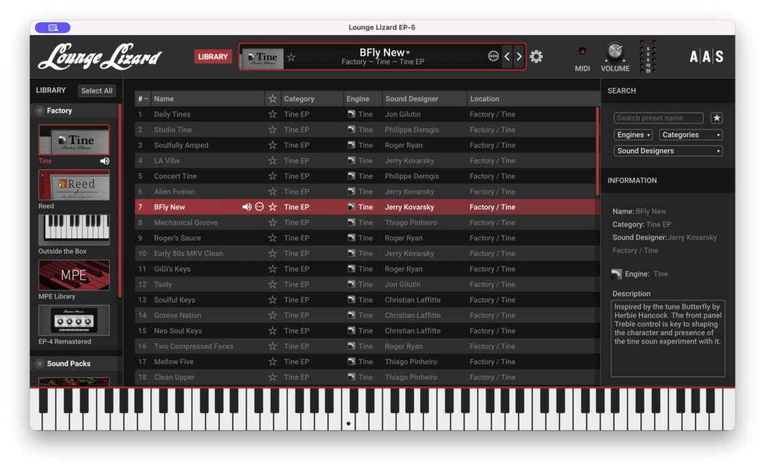Open the ellipsis menu on BFly New row
The height and width of the screenshot is (470, 765).
(x=259, y=207)
